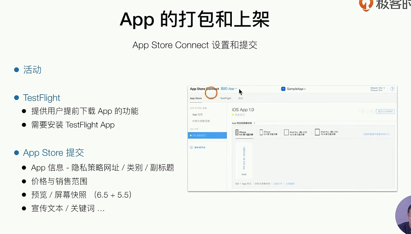
Task: Open the TestFlight tab
Action: pos(226,98)
